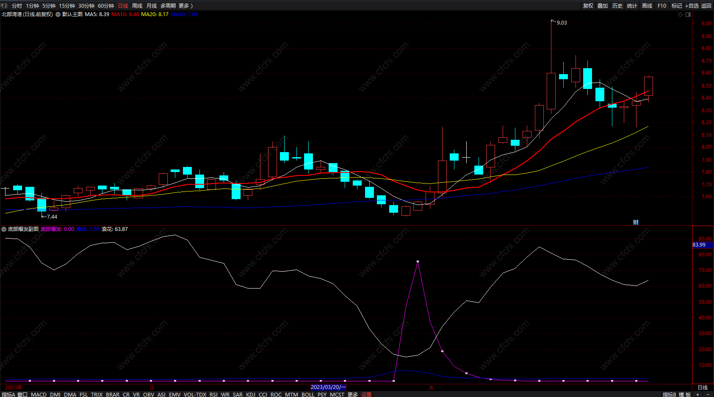The image size is (714, 397).
Task: Click the 标记 mark button
Action: 677,6
